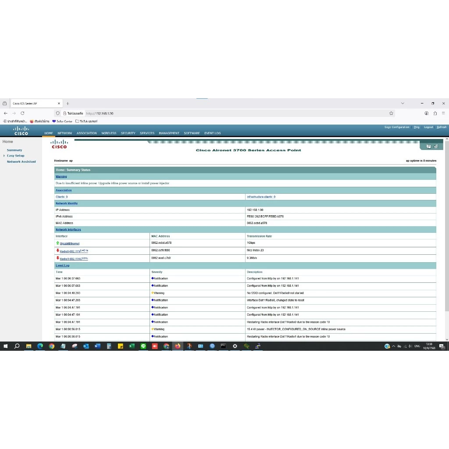
Task: Expand Easy Setup in the sidebar
Action: pos(15,156)
